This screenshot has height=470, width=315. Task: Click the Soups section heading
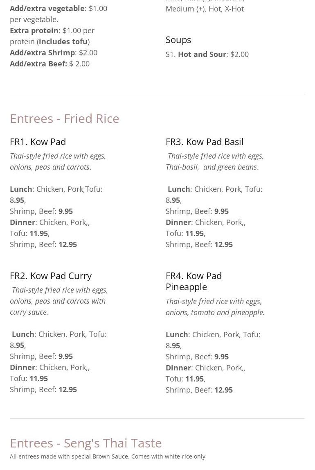178,39
